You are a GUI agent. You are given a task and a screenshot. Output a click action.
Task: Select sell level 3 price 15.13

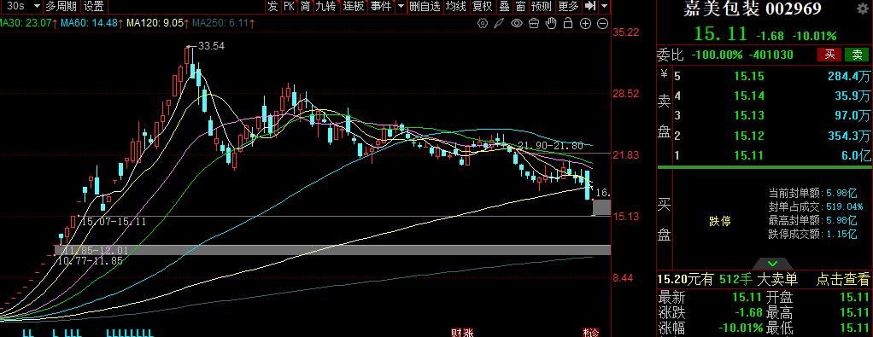[x=749, y=116]
